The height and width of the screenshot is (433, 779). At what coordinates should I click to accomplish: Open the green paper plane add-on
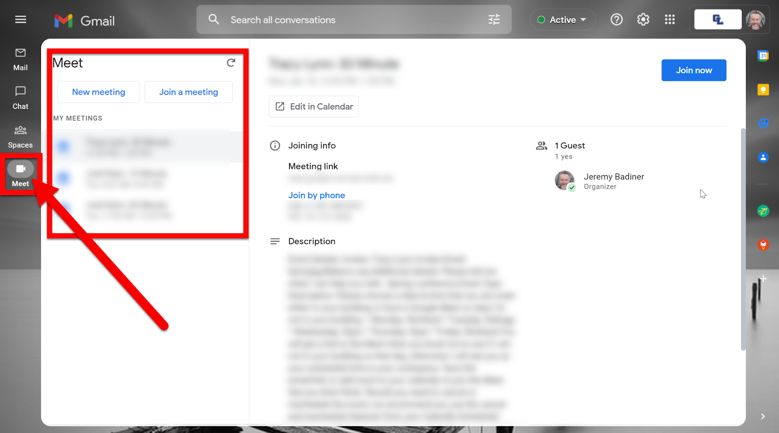[763, 210]
